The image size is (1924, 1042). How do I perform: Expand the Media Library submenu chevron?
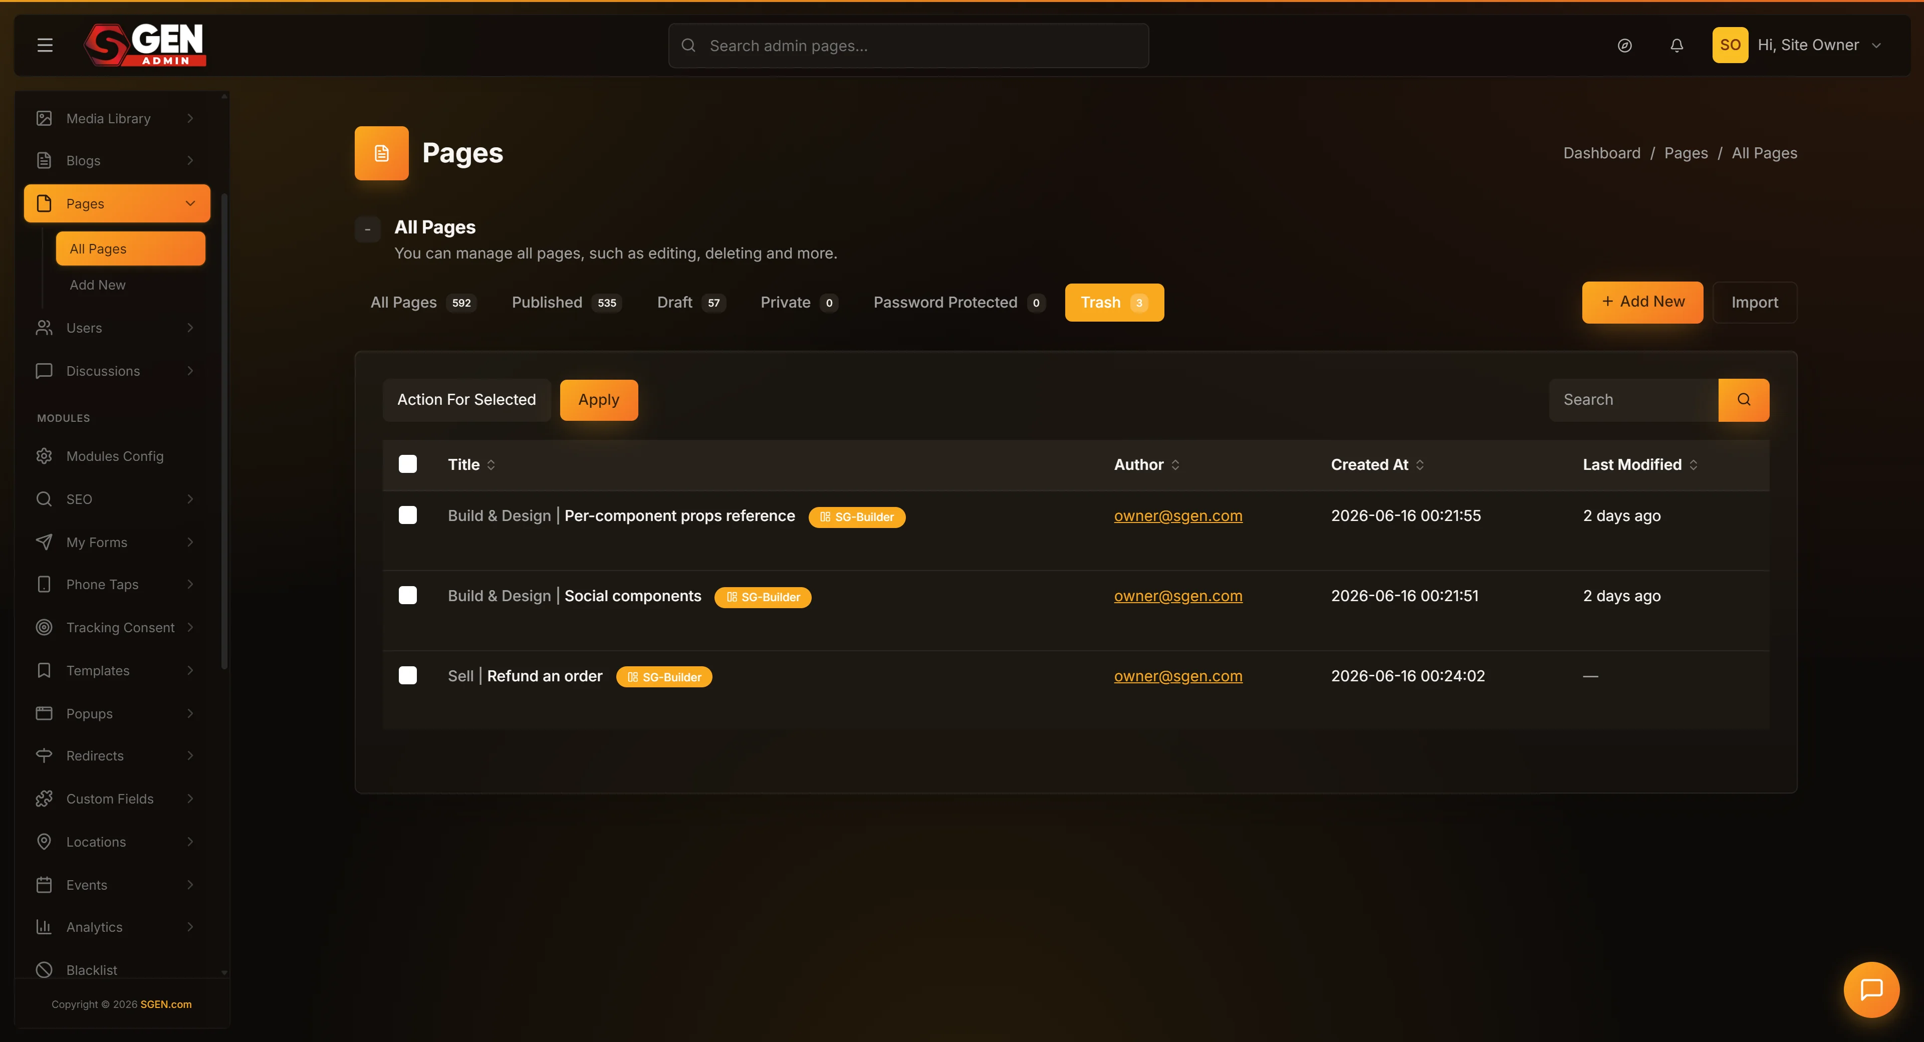click(190, 118)
